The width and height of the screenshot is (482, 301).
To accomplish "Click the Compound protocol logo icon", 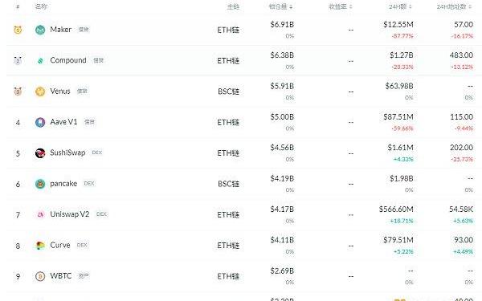I will (x=40, y=60).
